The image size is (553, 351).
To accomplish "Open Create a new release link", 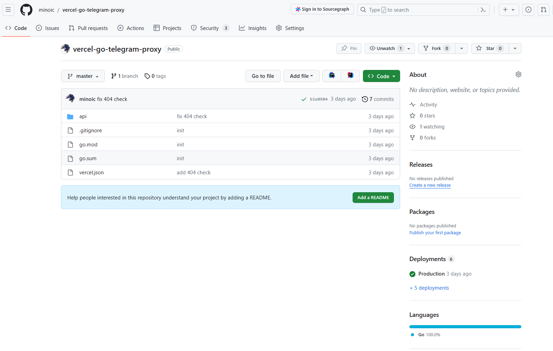I will pos(430,185).
